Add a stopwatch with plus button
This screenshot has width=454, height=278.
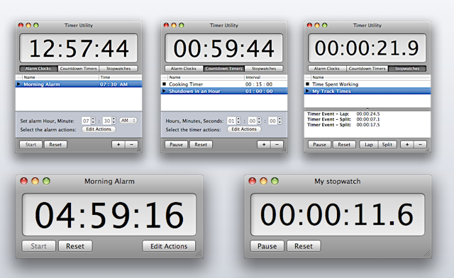[407, 145]
